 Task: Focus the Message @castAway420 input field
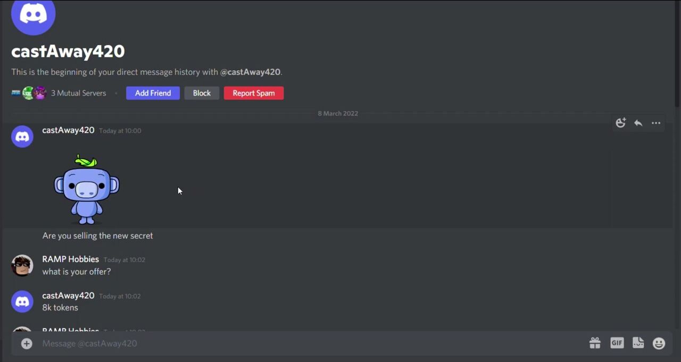coord(309,343)
